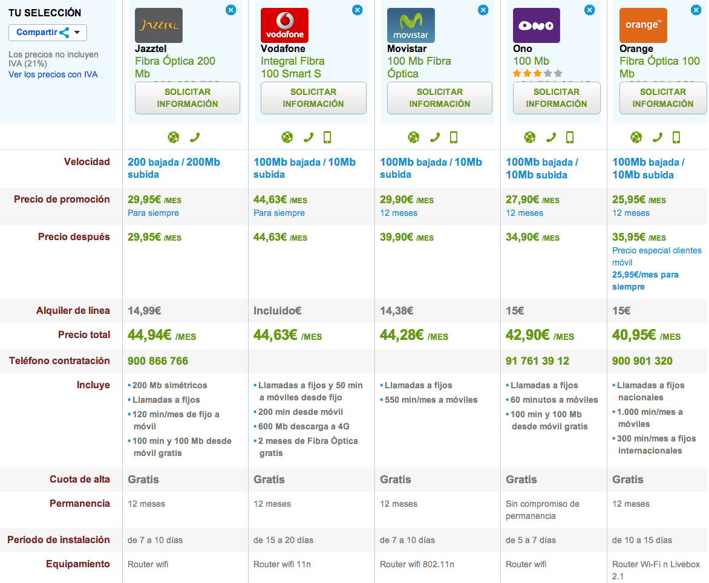709x583 pixels.
Task: Click the Ono logo
Action: 536,25
